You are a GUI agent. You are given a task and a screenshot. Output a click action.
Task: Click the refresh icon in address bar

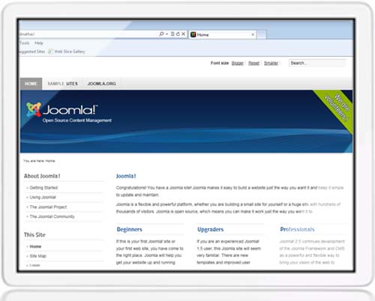pyautogui.click(x=178, y=34)
